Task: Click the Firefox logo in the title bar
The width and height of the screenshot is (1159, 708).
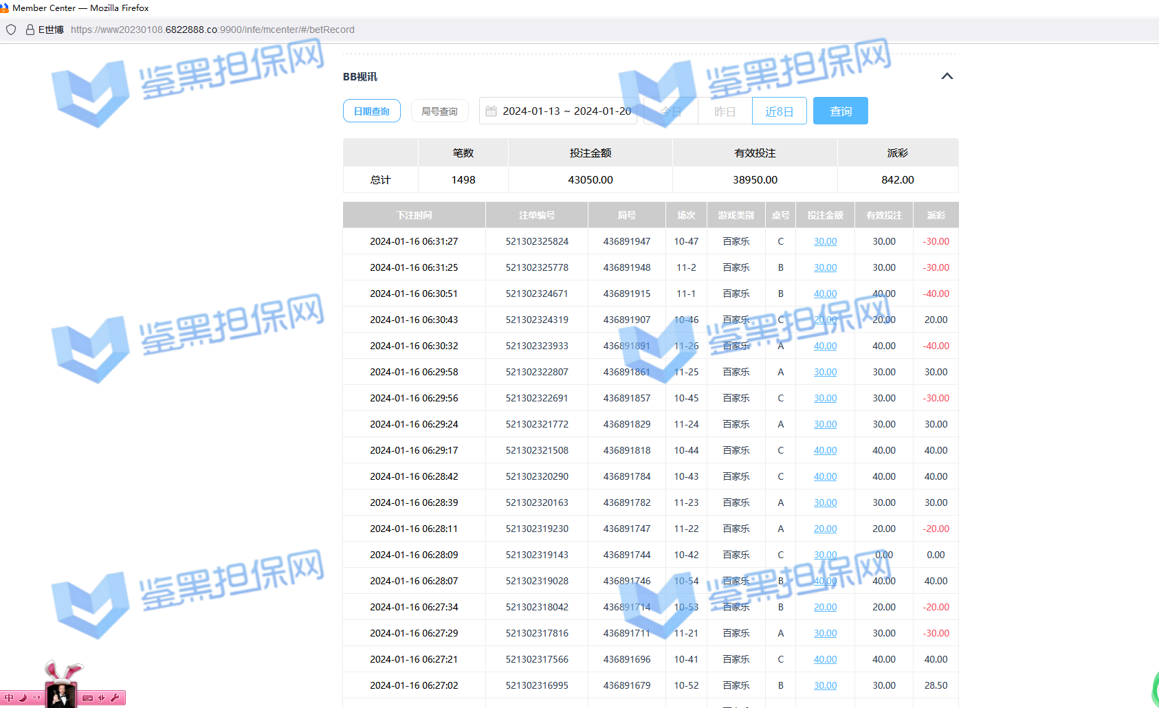Action: click(x=4, y=8)
